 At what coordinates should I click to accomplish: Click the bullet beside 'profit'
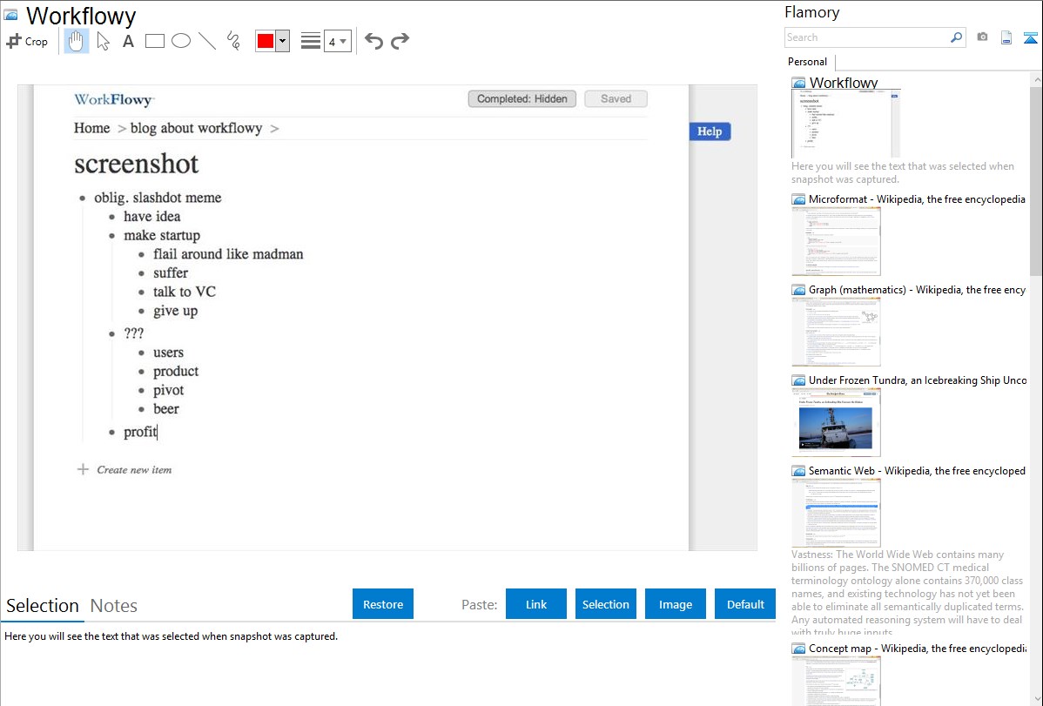(111, 433)
